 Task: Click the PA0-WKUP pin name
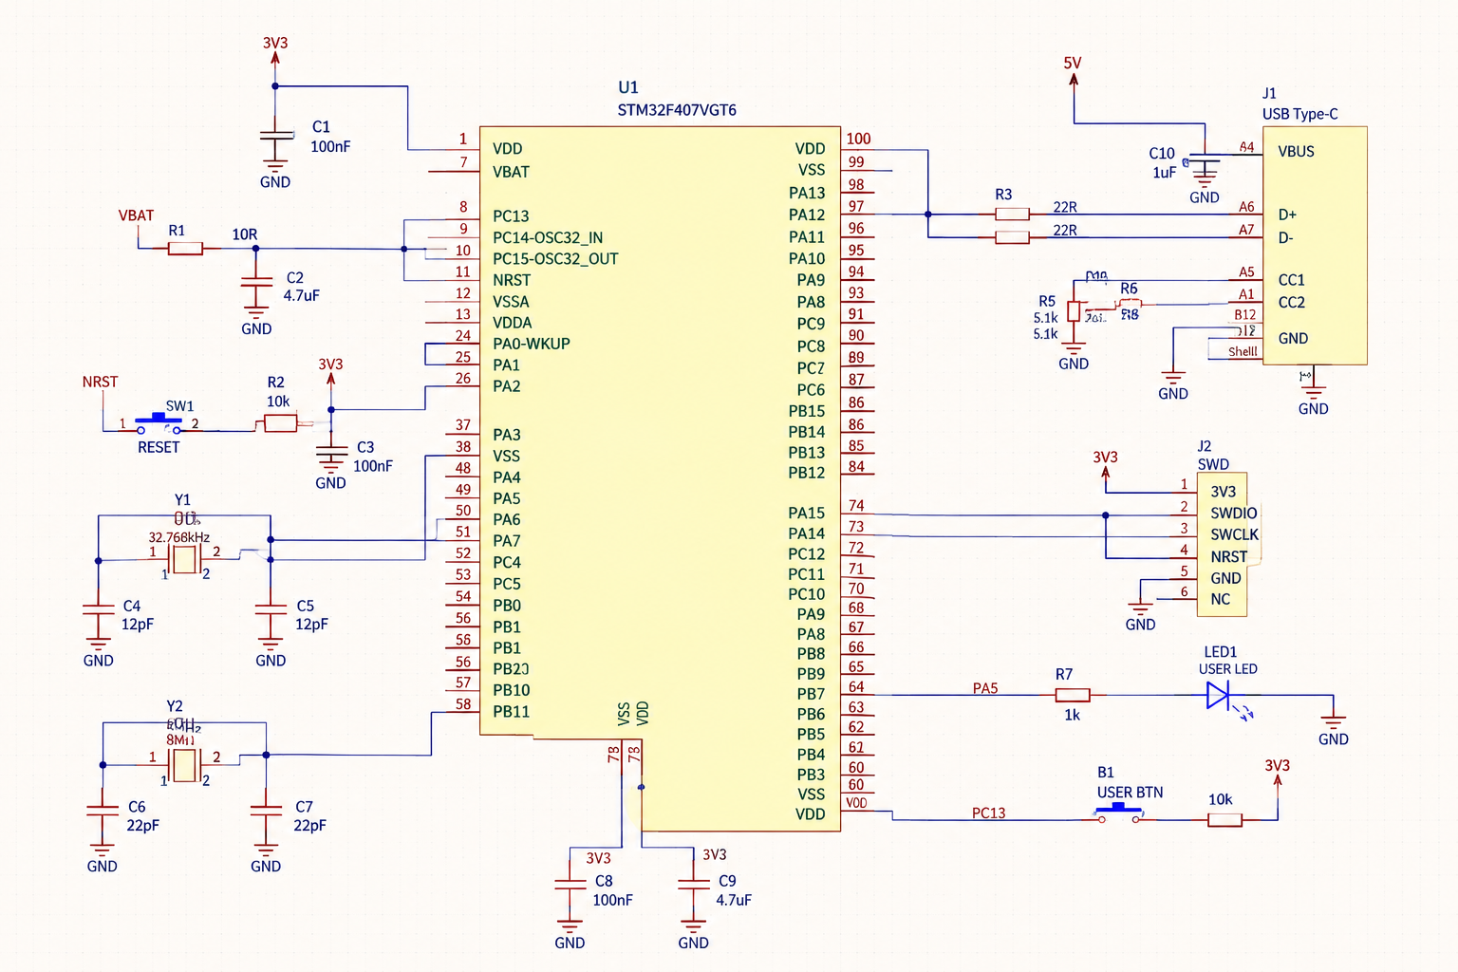point(532,344)
